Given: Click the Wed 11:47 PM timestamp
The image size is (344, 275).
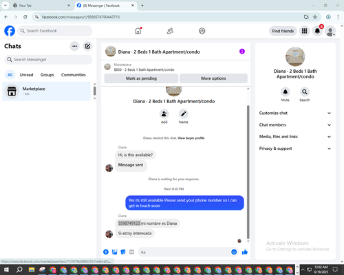Looking at the screenshot, I should click(173, 189).
